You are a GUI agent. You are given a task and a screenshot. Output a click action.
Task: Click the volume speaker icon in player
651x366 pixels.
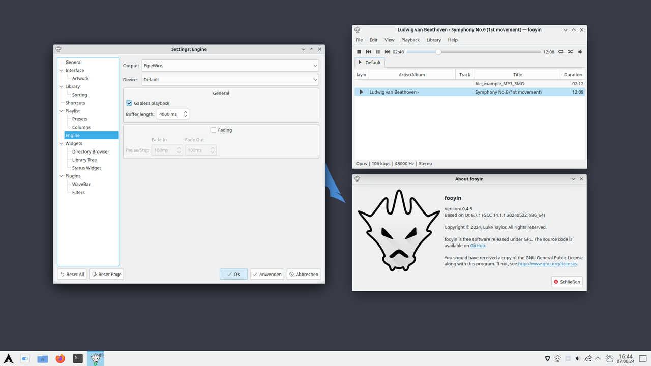coord(580,52)
